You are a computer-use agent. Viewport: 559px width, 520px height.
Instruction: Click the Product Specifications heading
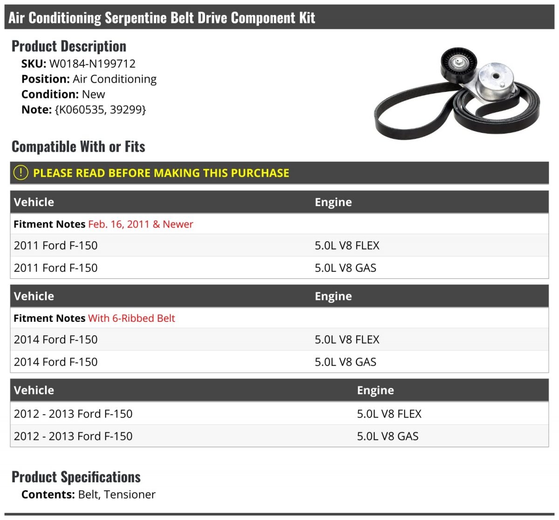click(x=76, y=477)
